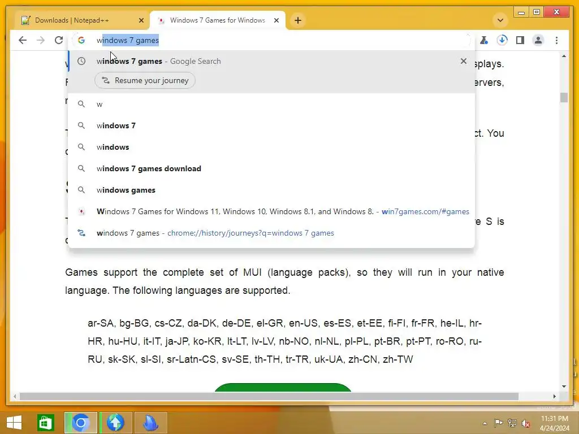Reload the page with the refresh icon
This screenshot has width=579, height=434.
59,40
